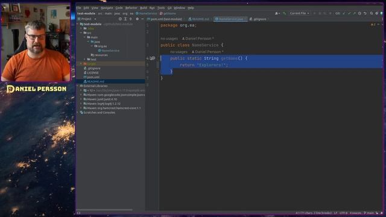Open Project panel gear options
The height and width of the screenshot is (217, 386).
click(137, 19)
